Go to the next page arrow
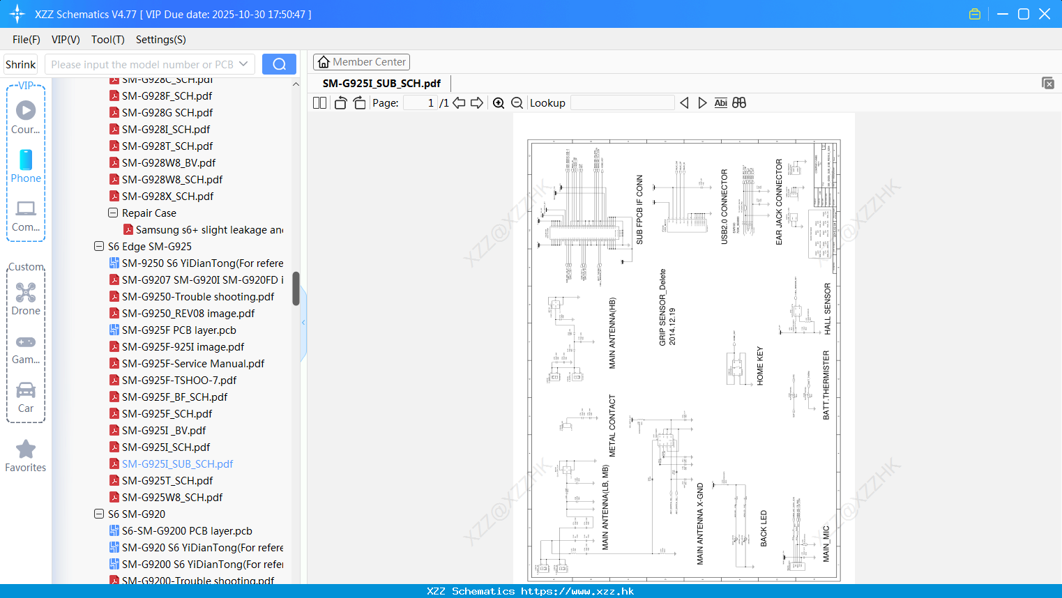 pyautogui.click(x=477, y=102)
